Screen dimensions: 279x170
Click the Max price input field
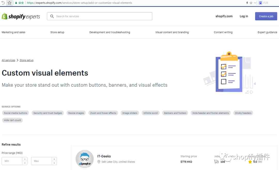tap(41, 161)
